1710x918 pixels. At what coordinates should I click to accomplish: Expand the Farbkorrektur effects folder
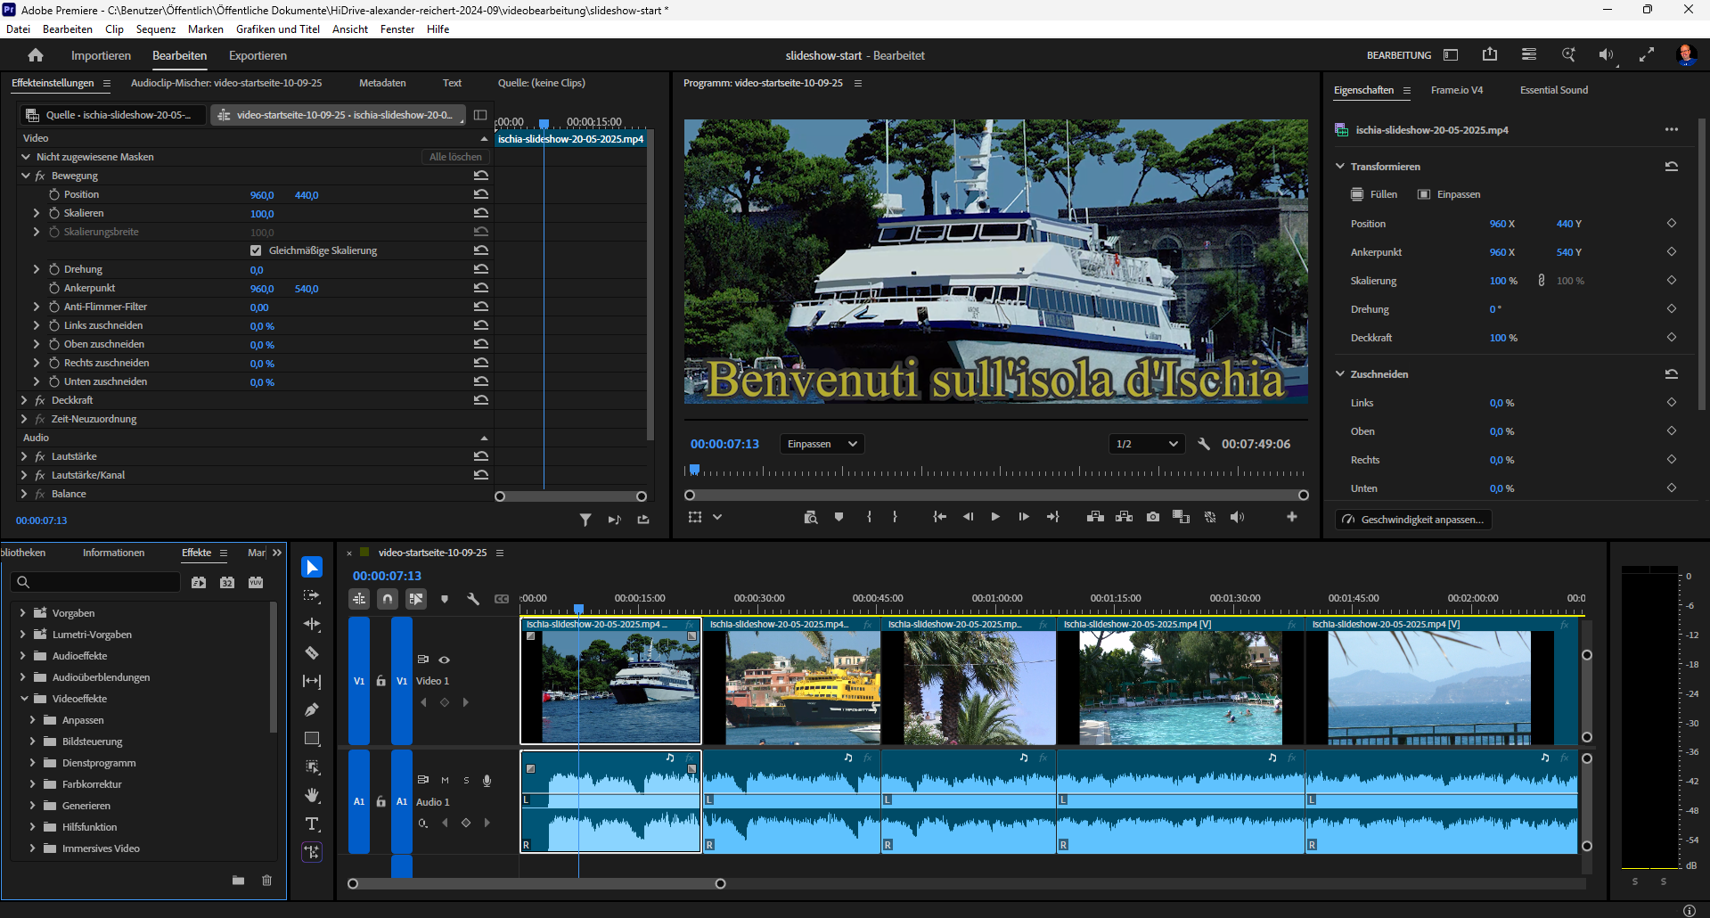pos(33,784)
